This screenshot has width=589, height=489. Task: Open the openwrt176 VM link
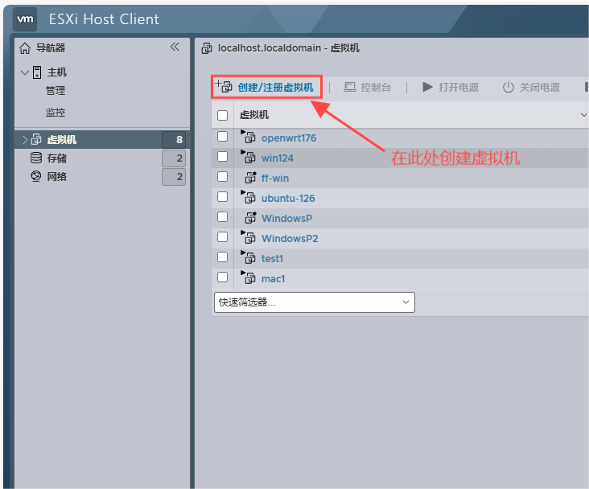click(289, 138)
